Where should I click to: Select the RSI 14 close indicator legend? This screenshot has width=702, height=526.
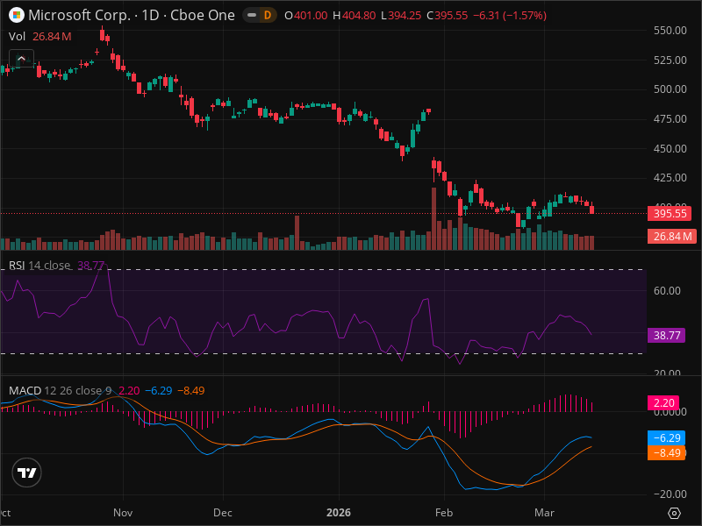pyautogui.click(x=39, y=266)
